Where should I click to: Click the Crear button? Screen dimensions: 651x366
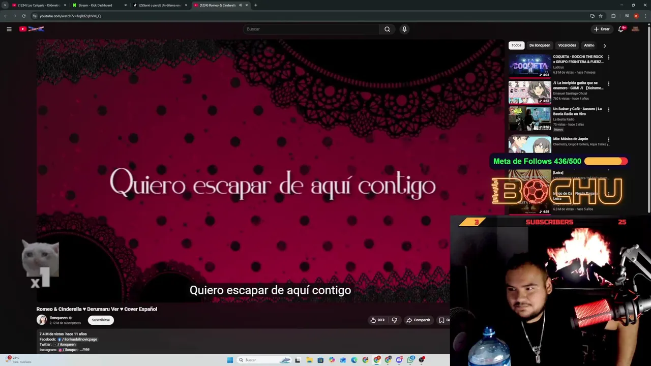(602, 29)
